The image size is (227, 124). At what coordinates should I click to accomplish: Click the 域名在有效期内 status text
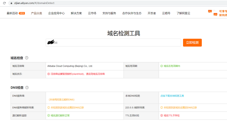point(172,66)
